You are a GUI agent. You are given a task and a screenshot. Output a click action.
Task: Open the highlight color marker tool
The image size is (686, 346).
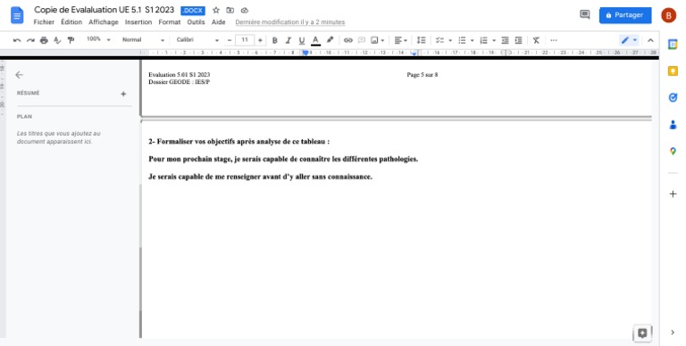[x=330, y=40]
